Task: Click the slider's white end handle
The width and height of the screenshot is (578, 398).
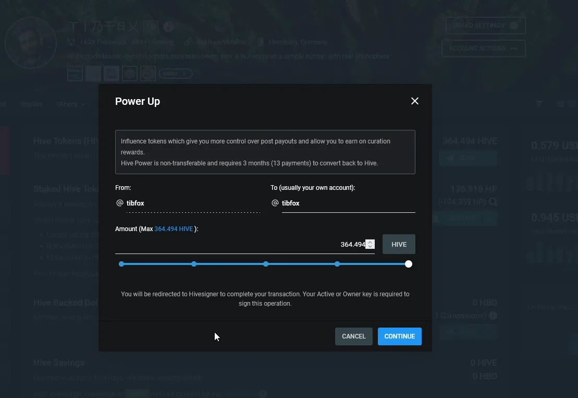Action: tap(409, 264)
